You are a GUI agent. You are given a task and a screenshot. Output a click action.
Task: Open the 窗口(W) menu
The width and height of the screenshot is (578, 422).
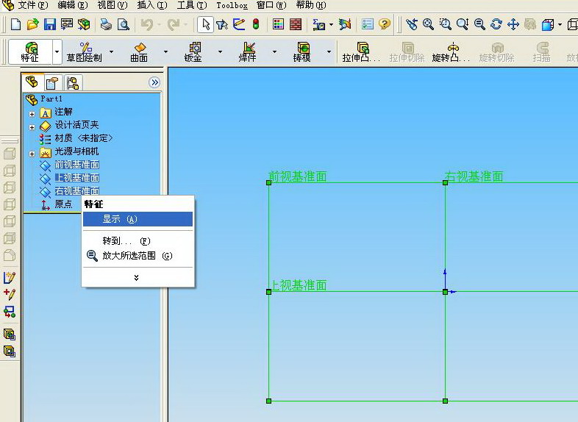click(271, 5)
